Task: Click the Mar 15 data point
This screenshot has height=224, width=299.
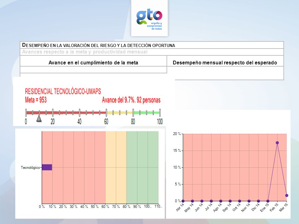Action: tap(287, 195)
